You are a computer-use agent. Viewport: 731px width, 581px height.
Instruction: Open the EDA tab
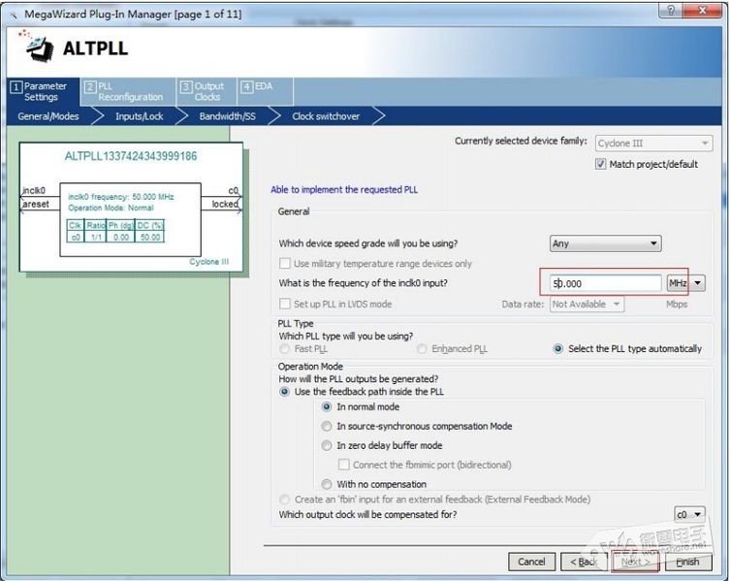pos(265,91)
